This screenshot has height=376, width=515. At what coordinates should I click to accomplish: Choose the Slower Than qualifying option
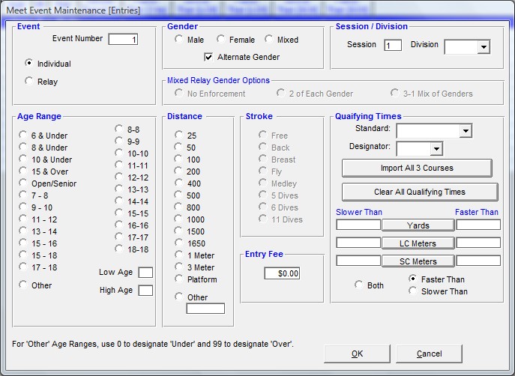[414, 291]
